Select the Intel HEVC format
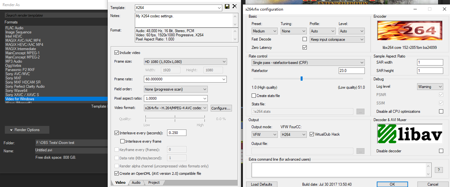 (x=56, y=36)
